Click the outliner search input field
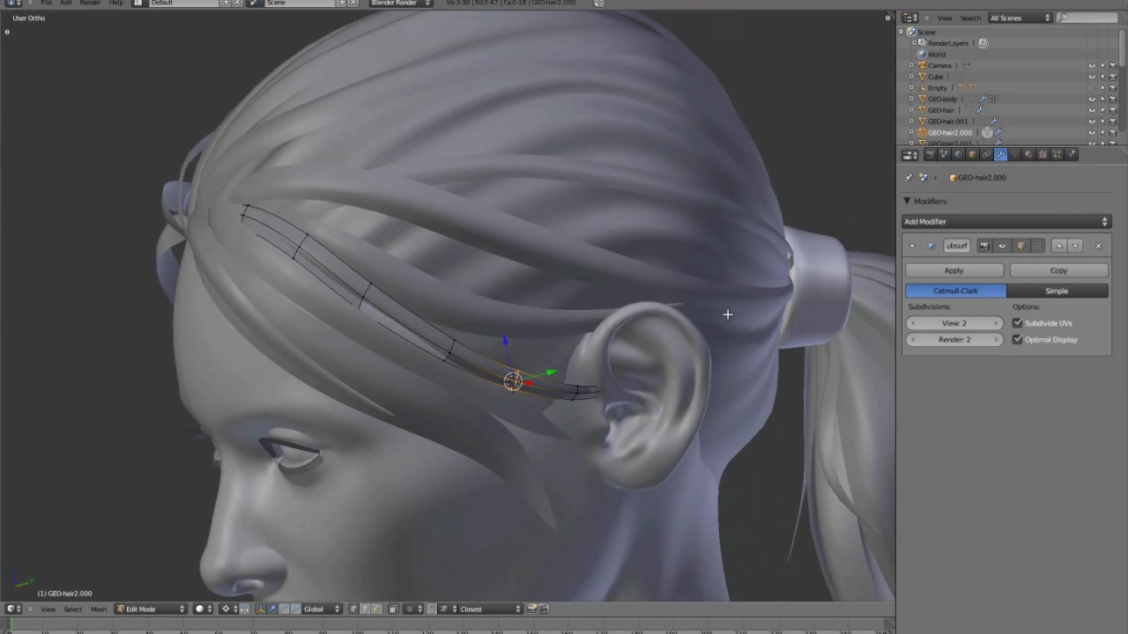The image size is (1128, 634). coord(1087,18)
